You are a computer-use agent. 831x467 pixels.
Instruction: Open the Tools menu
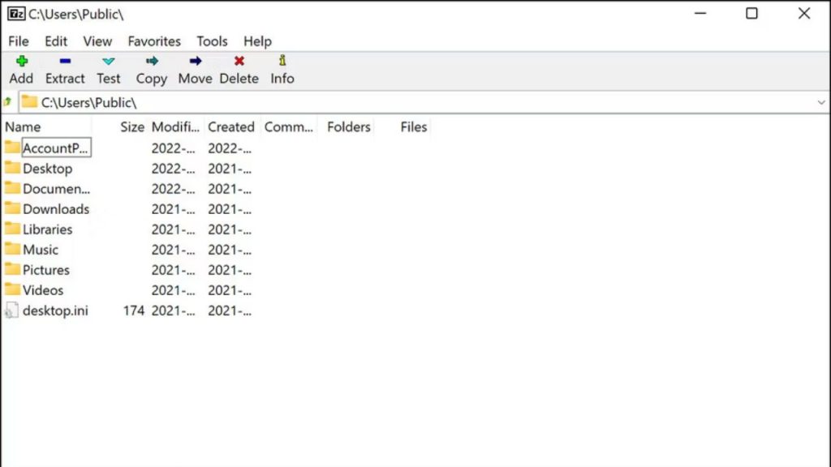pos(212,41)
